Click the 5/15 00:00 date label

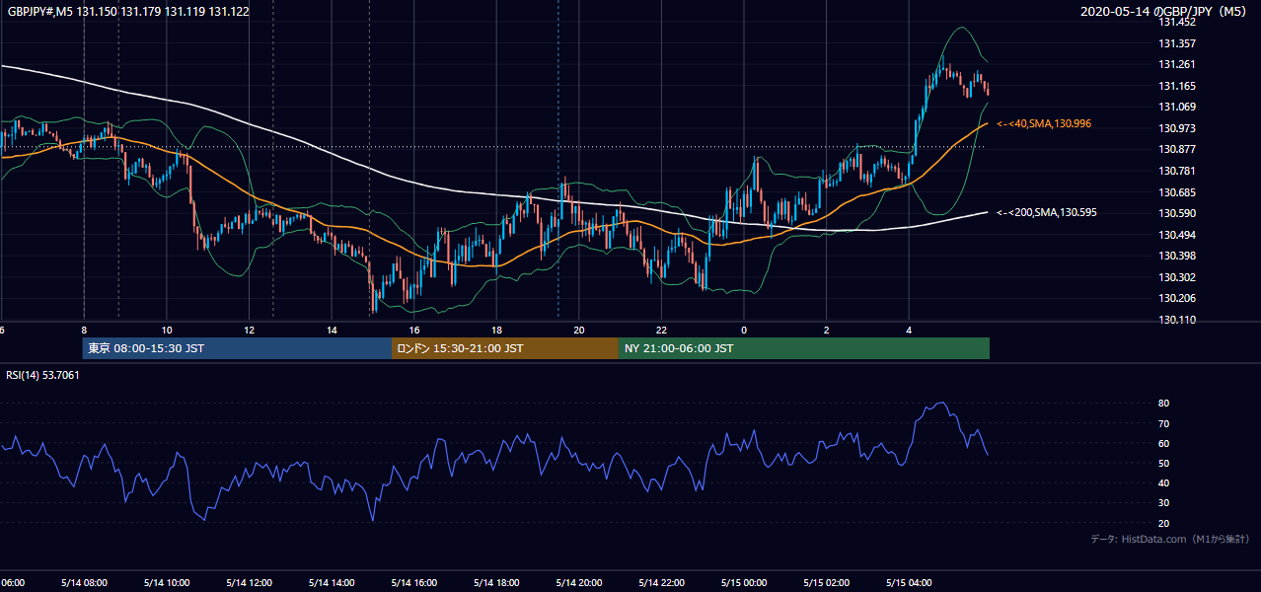tap(744, 582)
